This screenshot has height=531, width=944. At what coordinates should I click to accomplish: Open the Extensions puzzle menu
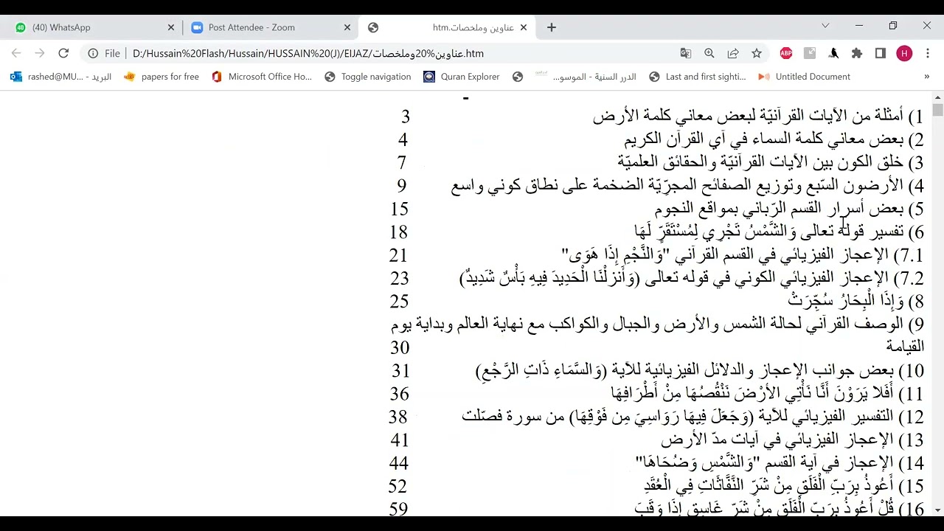(857, 53)
